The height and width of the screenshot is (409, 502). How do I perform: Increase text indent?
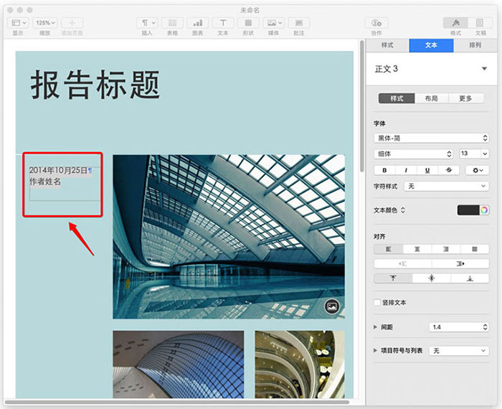point(460,263)
